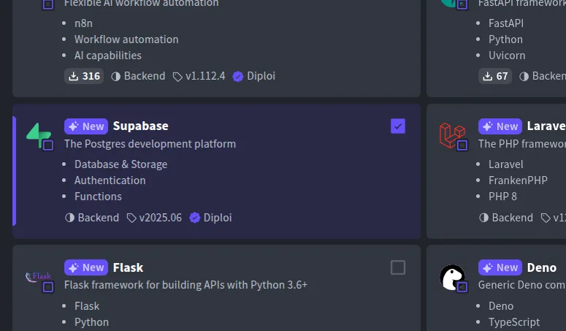566x331 pixels.
Task: Click the Diploi verified badge on n8n card
Action: point(237,76)
